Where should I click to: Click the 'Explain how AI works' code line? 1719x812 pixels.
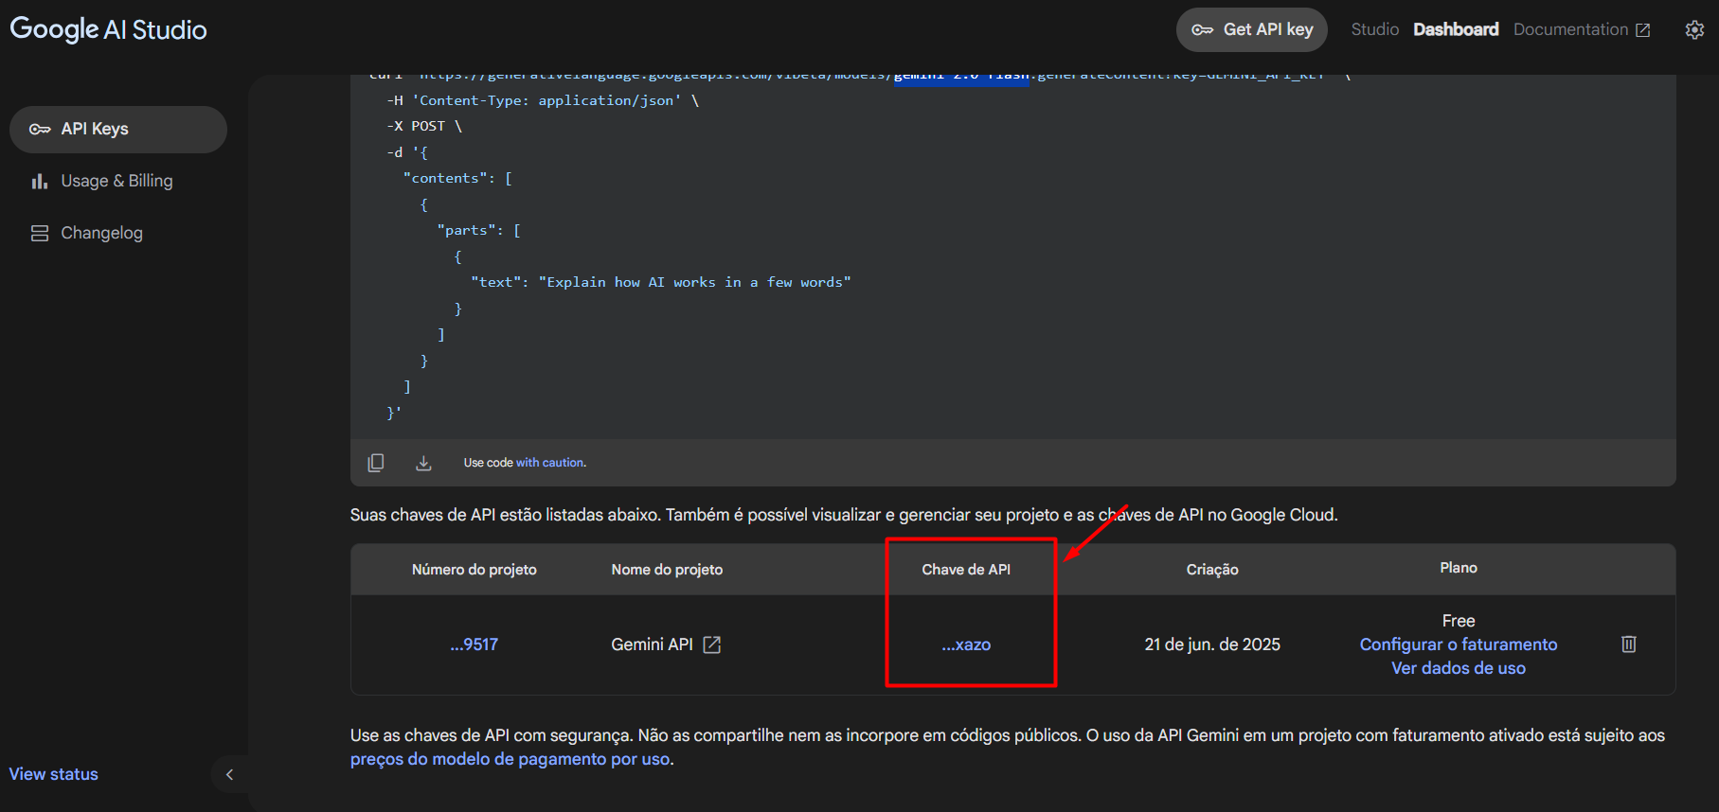[661, 282]
